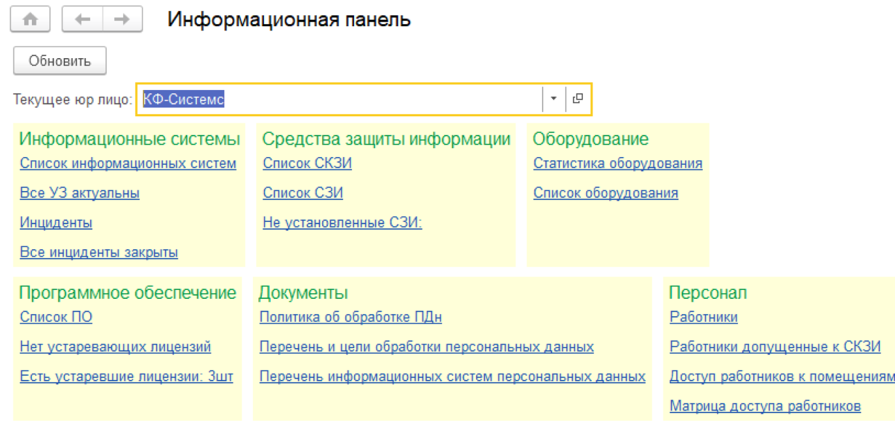Open the Работники link
Viewport: 895px width, 447px height.
[704, 317]
